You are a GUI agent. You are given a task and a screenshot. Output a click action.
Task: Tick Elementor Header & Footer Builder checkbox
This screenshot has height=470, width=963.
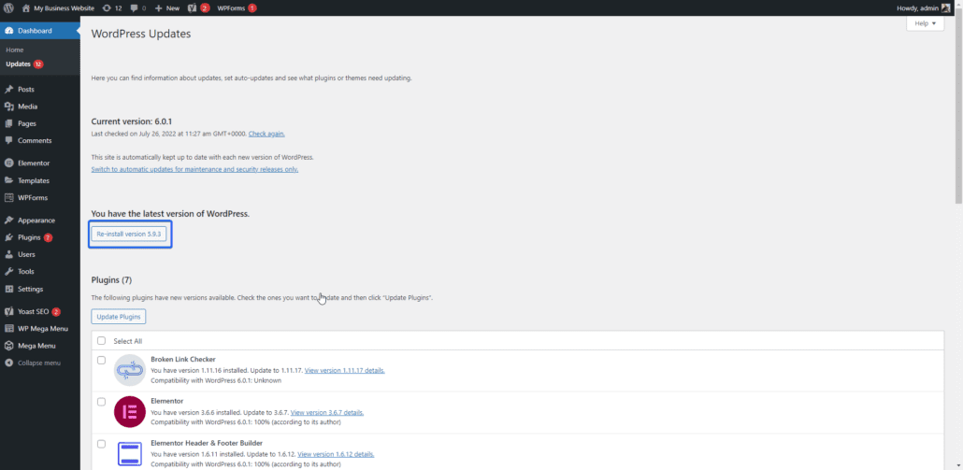101,444
